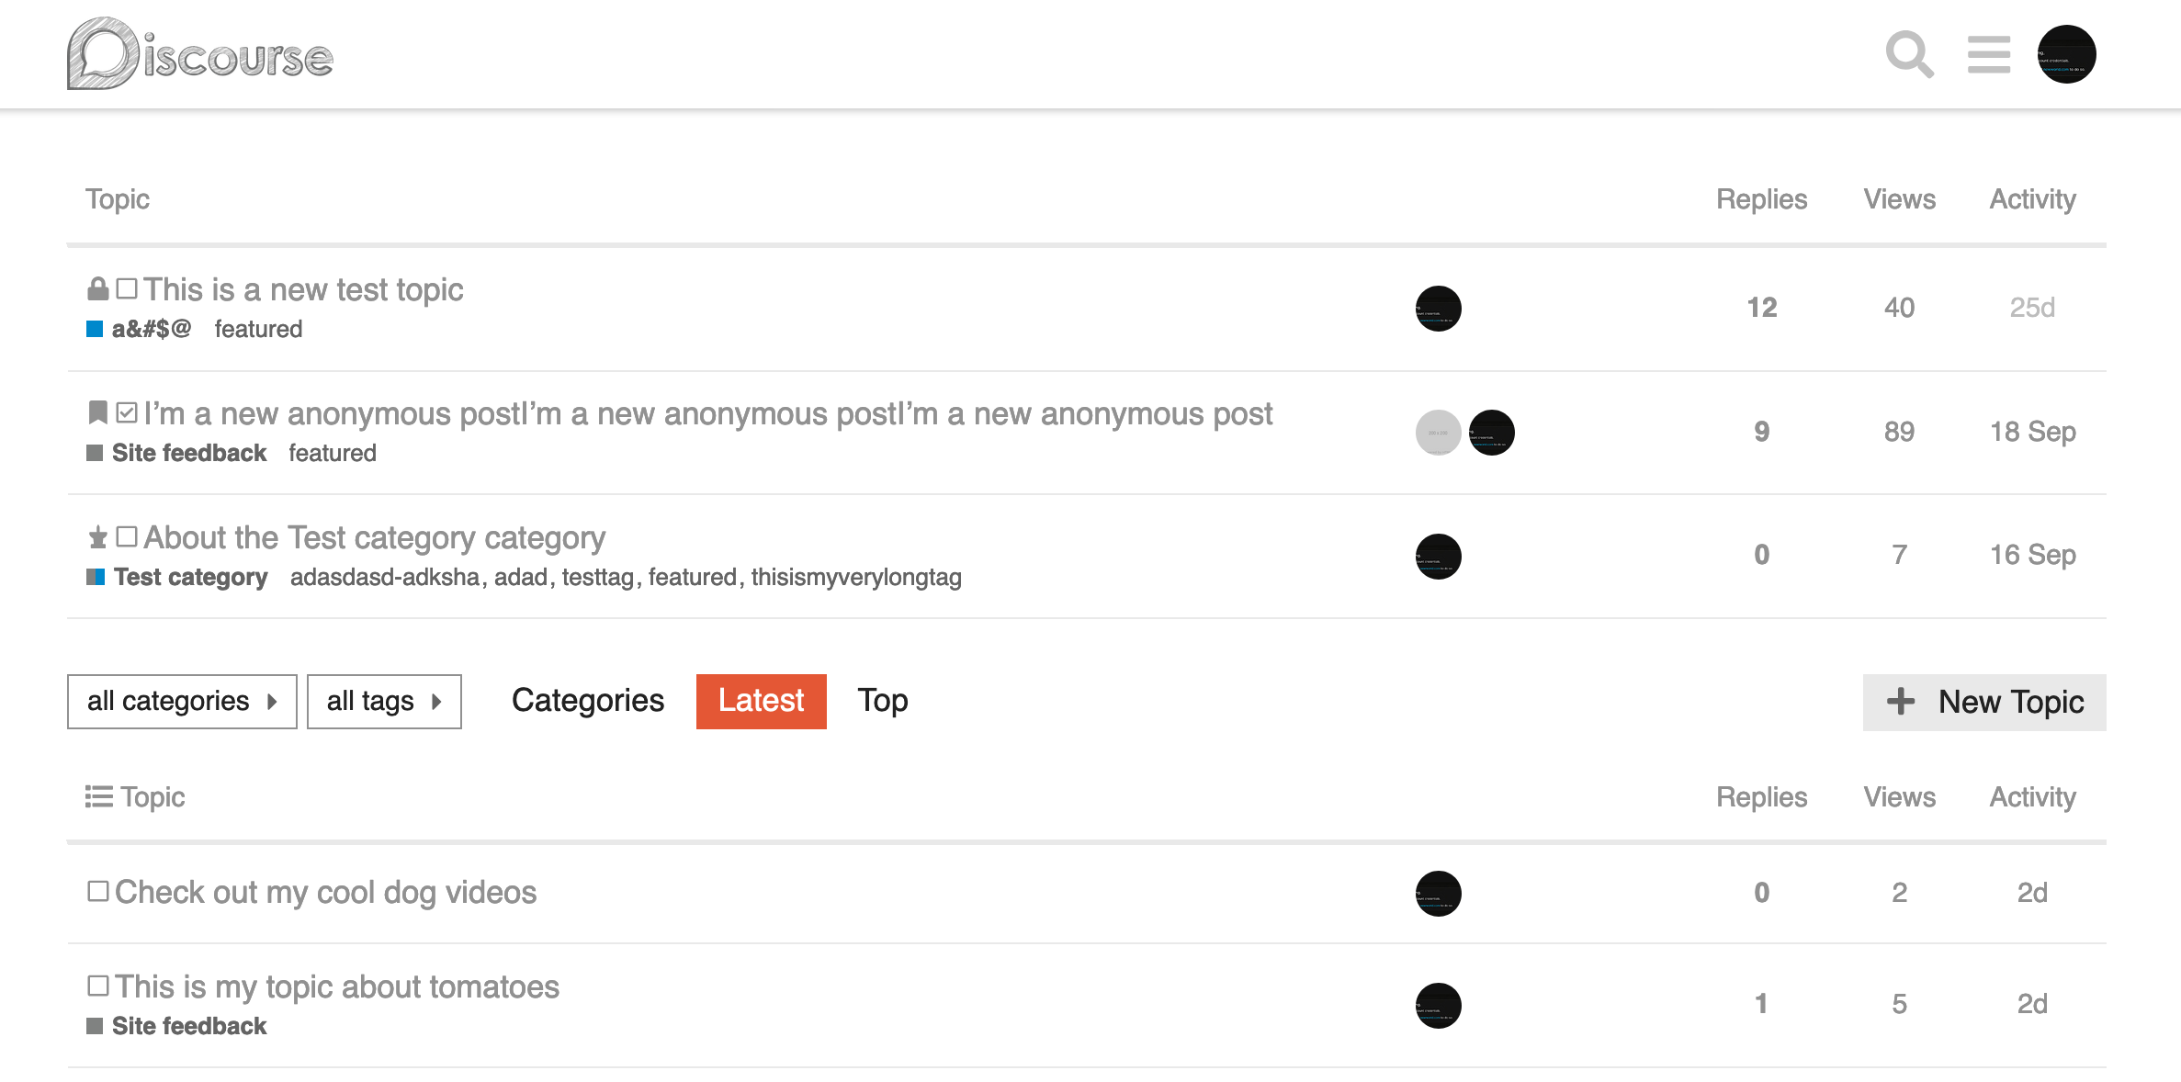Viewport: 2181px width, 1082px height.
Task: Switch to the Categories tab
Action: click(588, 701)
